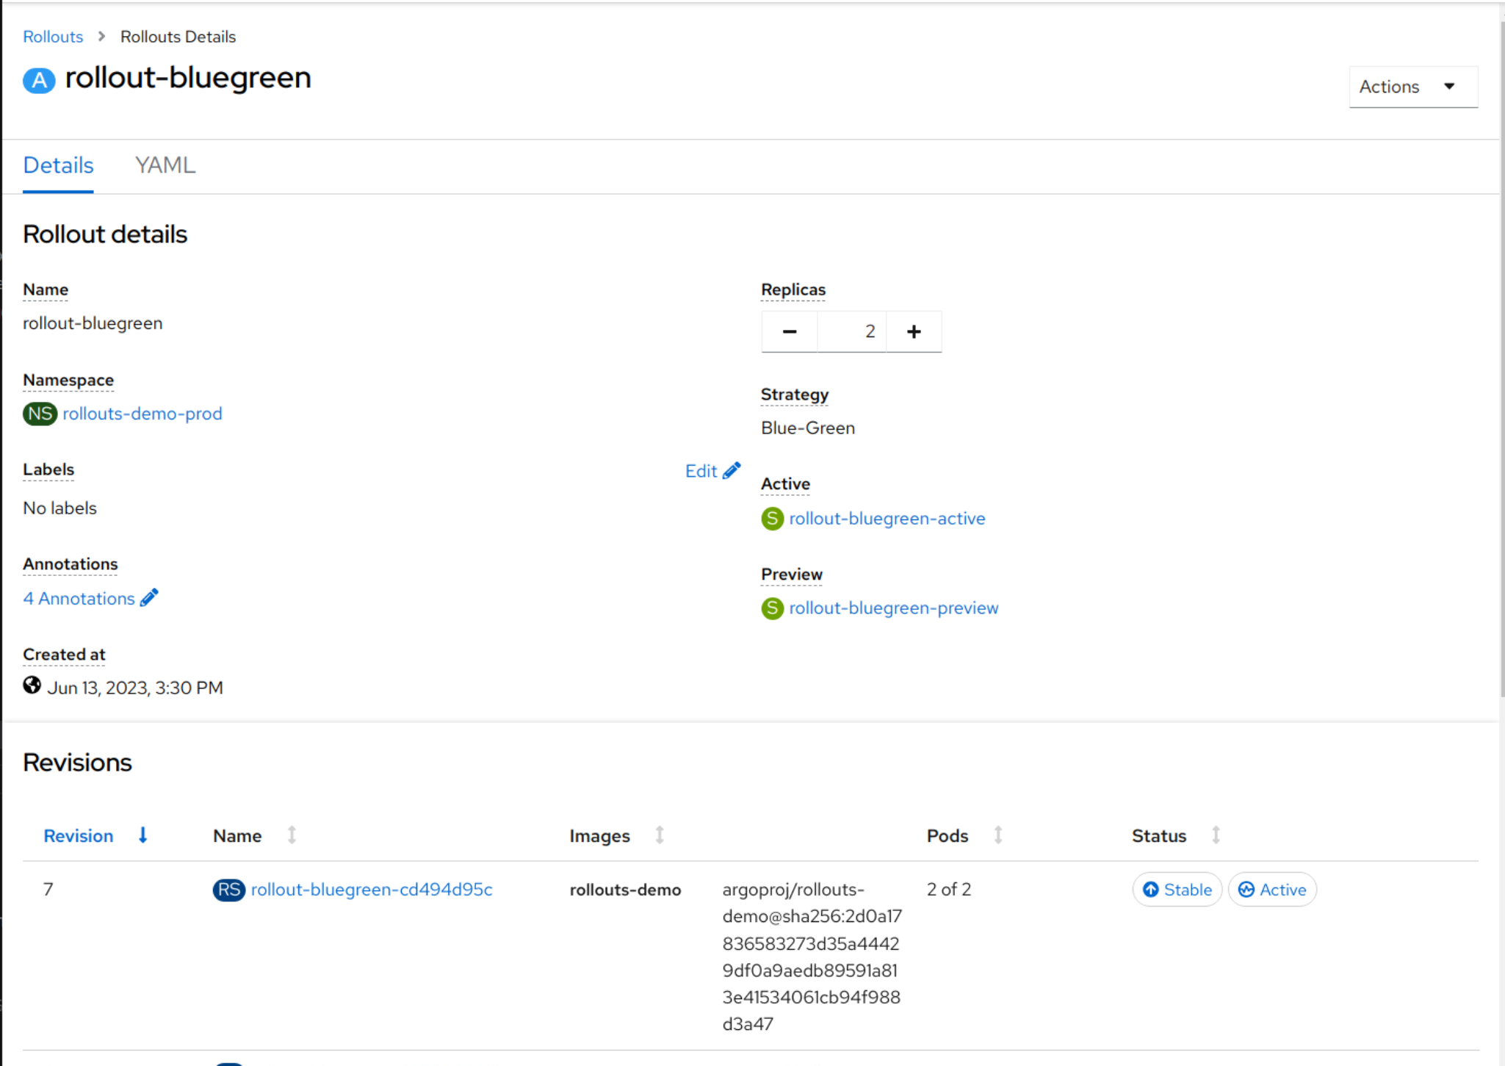The image size is (1505, 1066).
Task: Switch to the YAML tab
Action: point(165,165)
